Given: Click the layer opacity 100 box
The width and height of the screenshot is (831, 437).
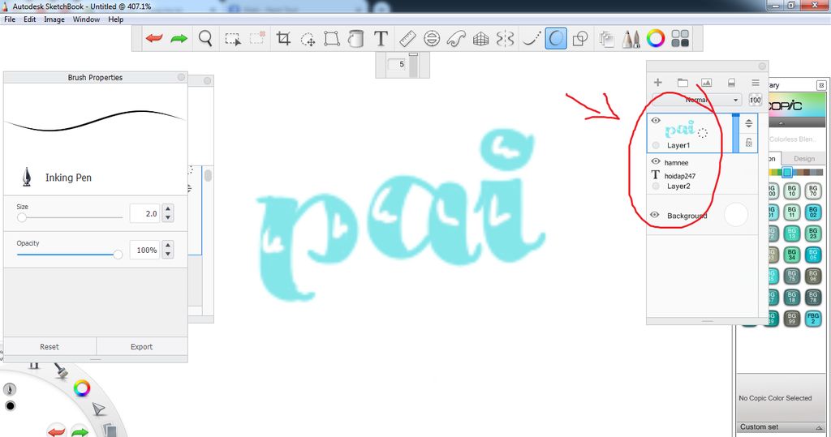Looking at the screenshot, I should (x=756, y=100).
